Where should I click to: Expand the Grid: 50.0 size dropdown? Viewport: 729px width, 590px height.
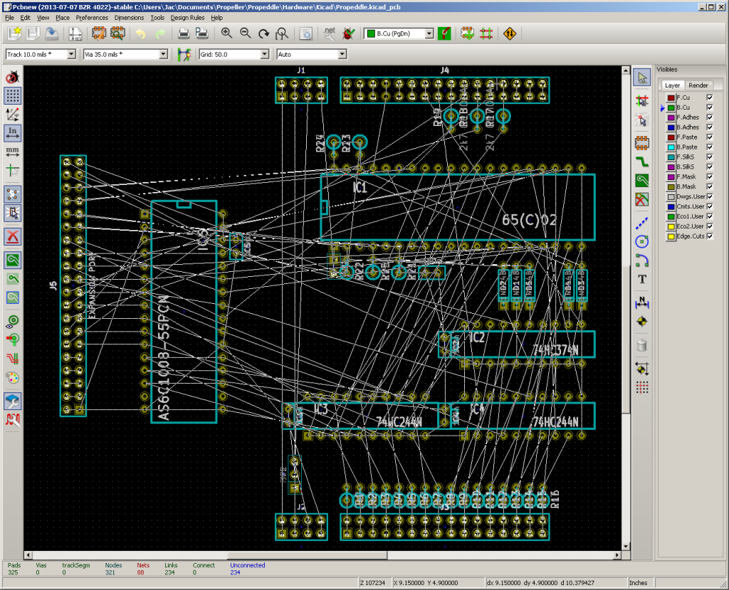pyautogui.click(x=234, y=54)
